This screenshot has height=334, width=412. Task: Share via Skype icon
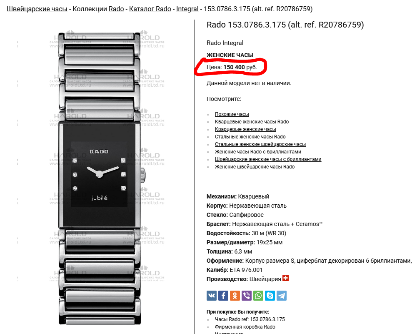[x=270, y=296]
